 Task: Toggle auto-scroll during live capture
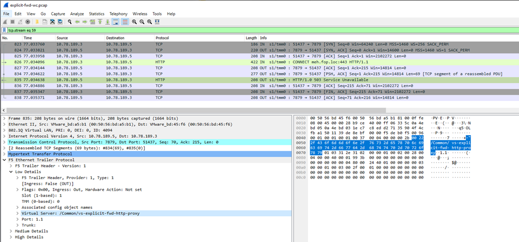[116, 21]
